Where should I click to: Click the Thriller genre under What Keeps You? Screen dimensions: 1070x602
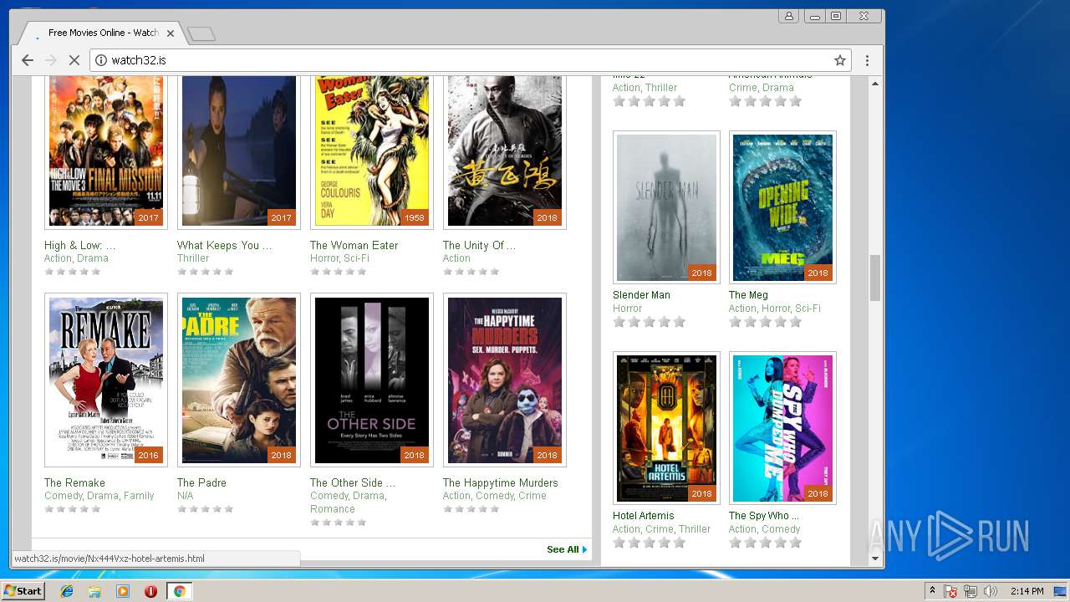click(193, 258)
